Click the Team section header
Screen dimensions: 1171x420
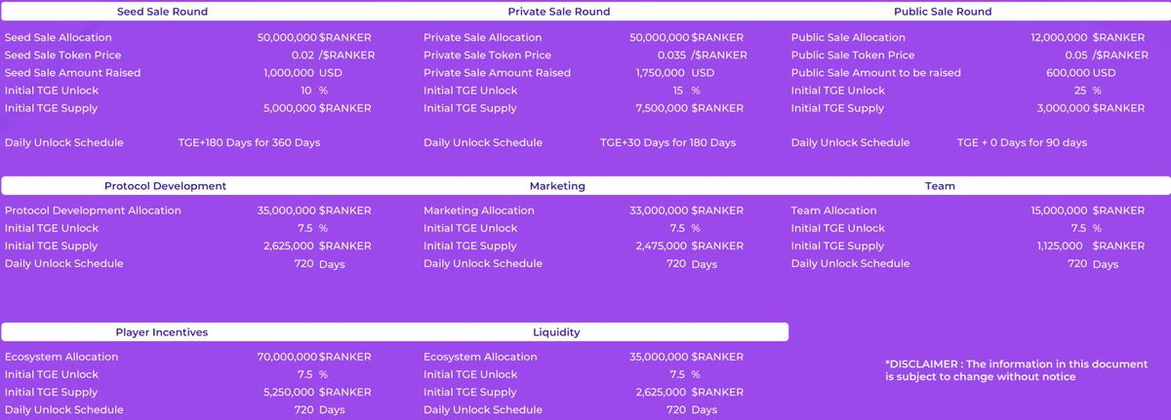coord(940,186)
